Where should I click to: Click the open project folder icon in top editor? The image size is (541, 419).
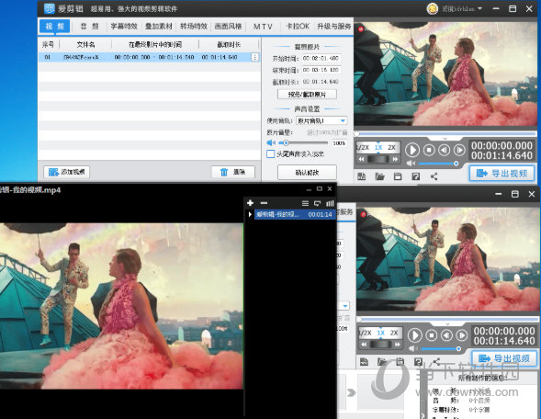379,176
